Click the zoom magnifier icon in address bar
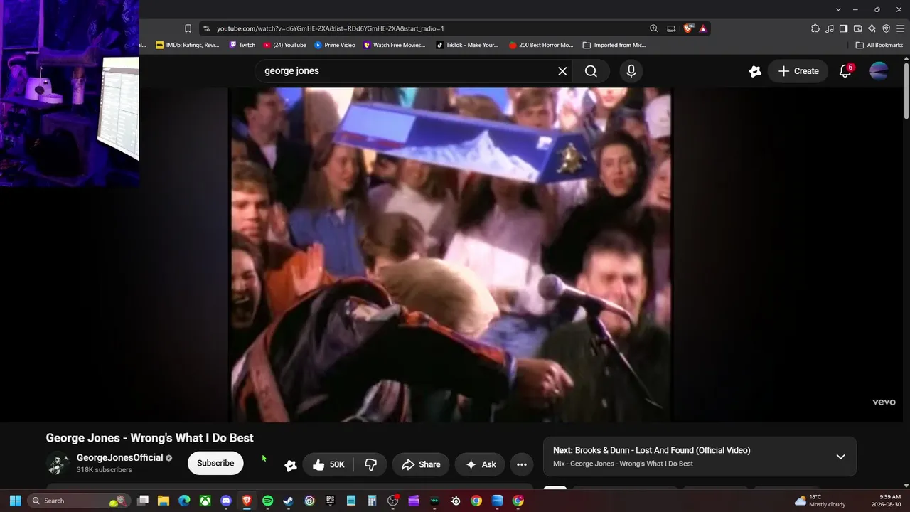The width and height of the screenshot is (910, 512). 653,28
